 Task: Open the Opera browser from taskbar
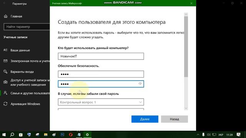[71, 135]
